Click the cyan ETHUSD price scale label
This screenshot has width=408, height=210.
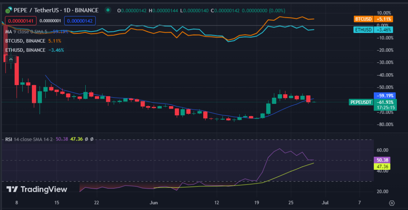tap(373, 29)
